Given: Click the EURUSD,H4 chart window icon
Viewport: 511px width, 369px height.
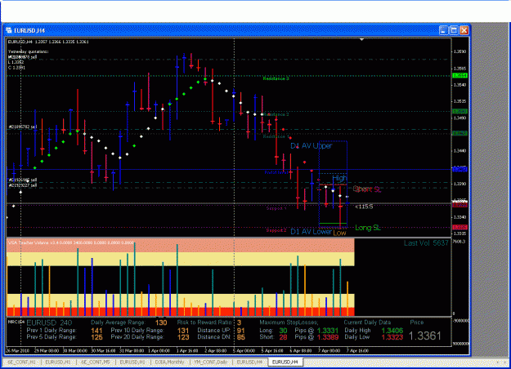Looking at the screenshot, I should [9, 30].
